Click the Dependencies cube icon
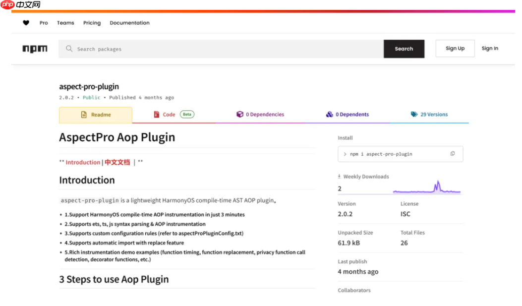522x306 pixels. tap(240, 115)
